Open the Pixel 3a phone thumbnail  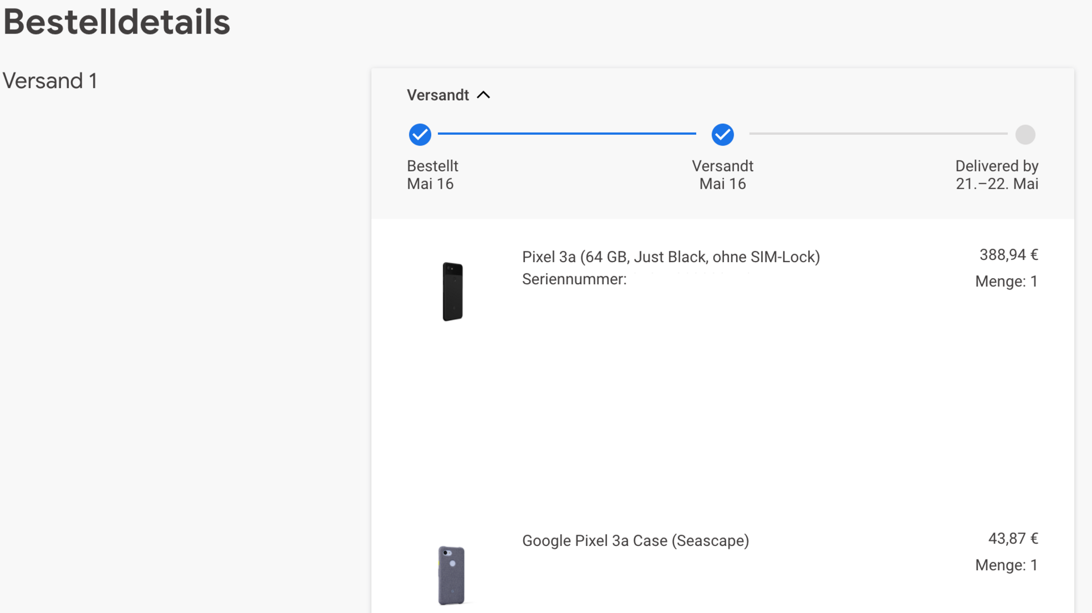click(453, 292)
